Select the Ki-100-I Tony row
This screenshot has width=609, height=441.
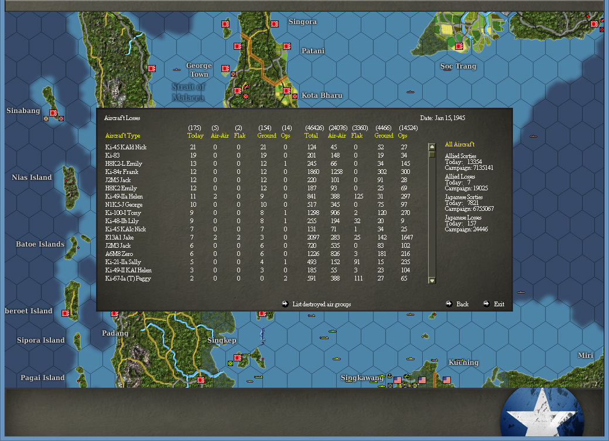click(260, 213)
